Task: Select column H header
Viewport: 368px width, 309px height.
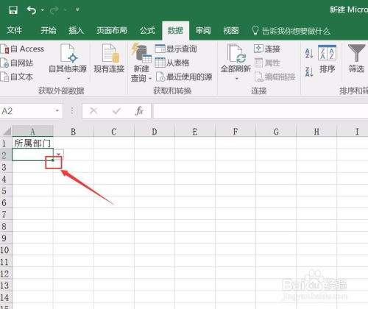Action: point(316,132)
